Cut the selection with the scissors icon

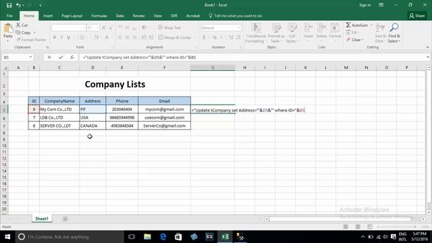22,25
